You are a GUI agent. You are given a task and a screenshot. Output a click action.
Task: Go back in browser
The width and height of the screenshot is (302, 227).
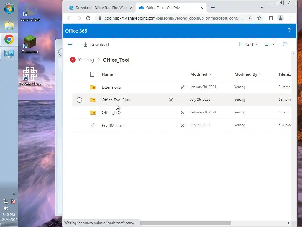69,18
